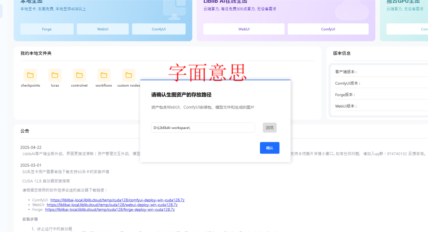
Task: Click the 版本信息 heading
Action: pyautogui.click(x=342, y=53)
